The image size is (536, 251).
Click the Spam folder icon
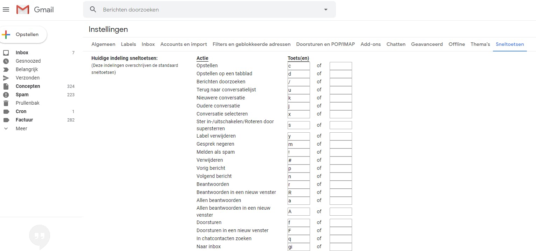click(6, 95)
